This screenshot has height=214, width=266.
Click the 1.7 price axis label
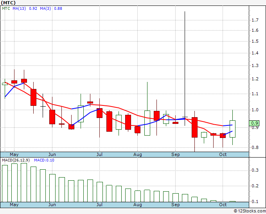pyautogui.click(x=255, y=20)
